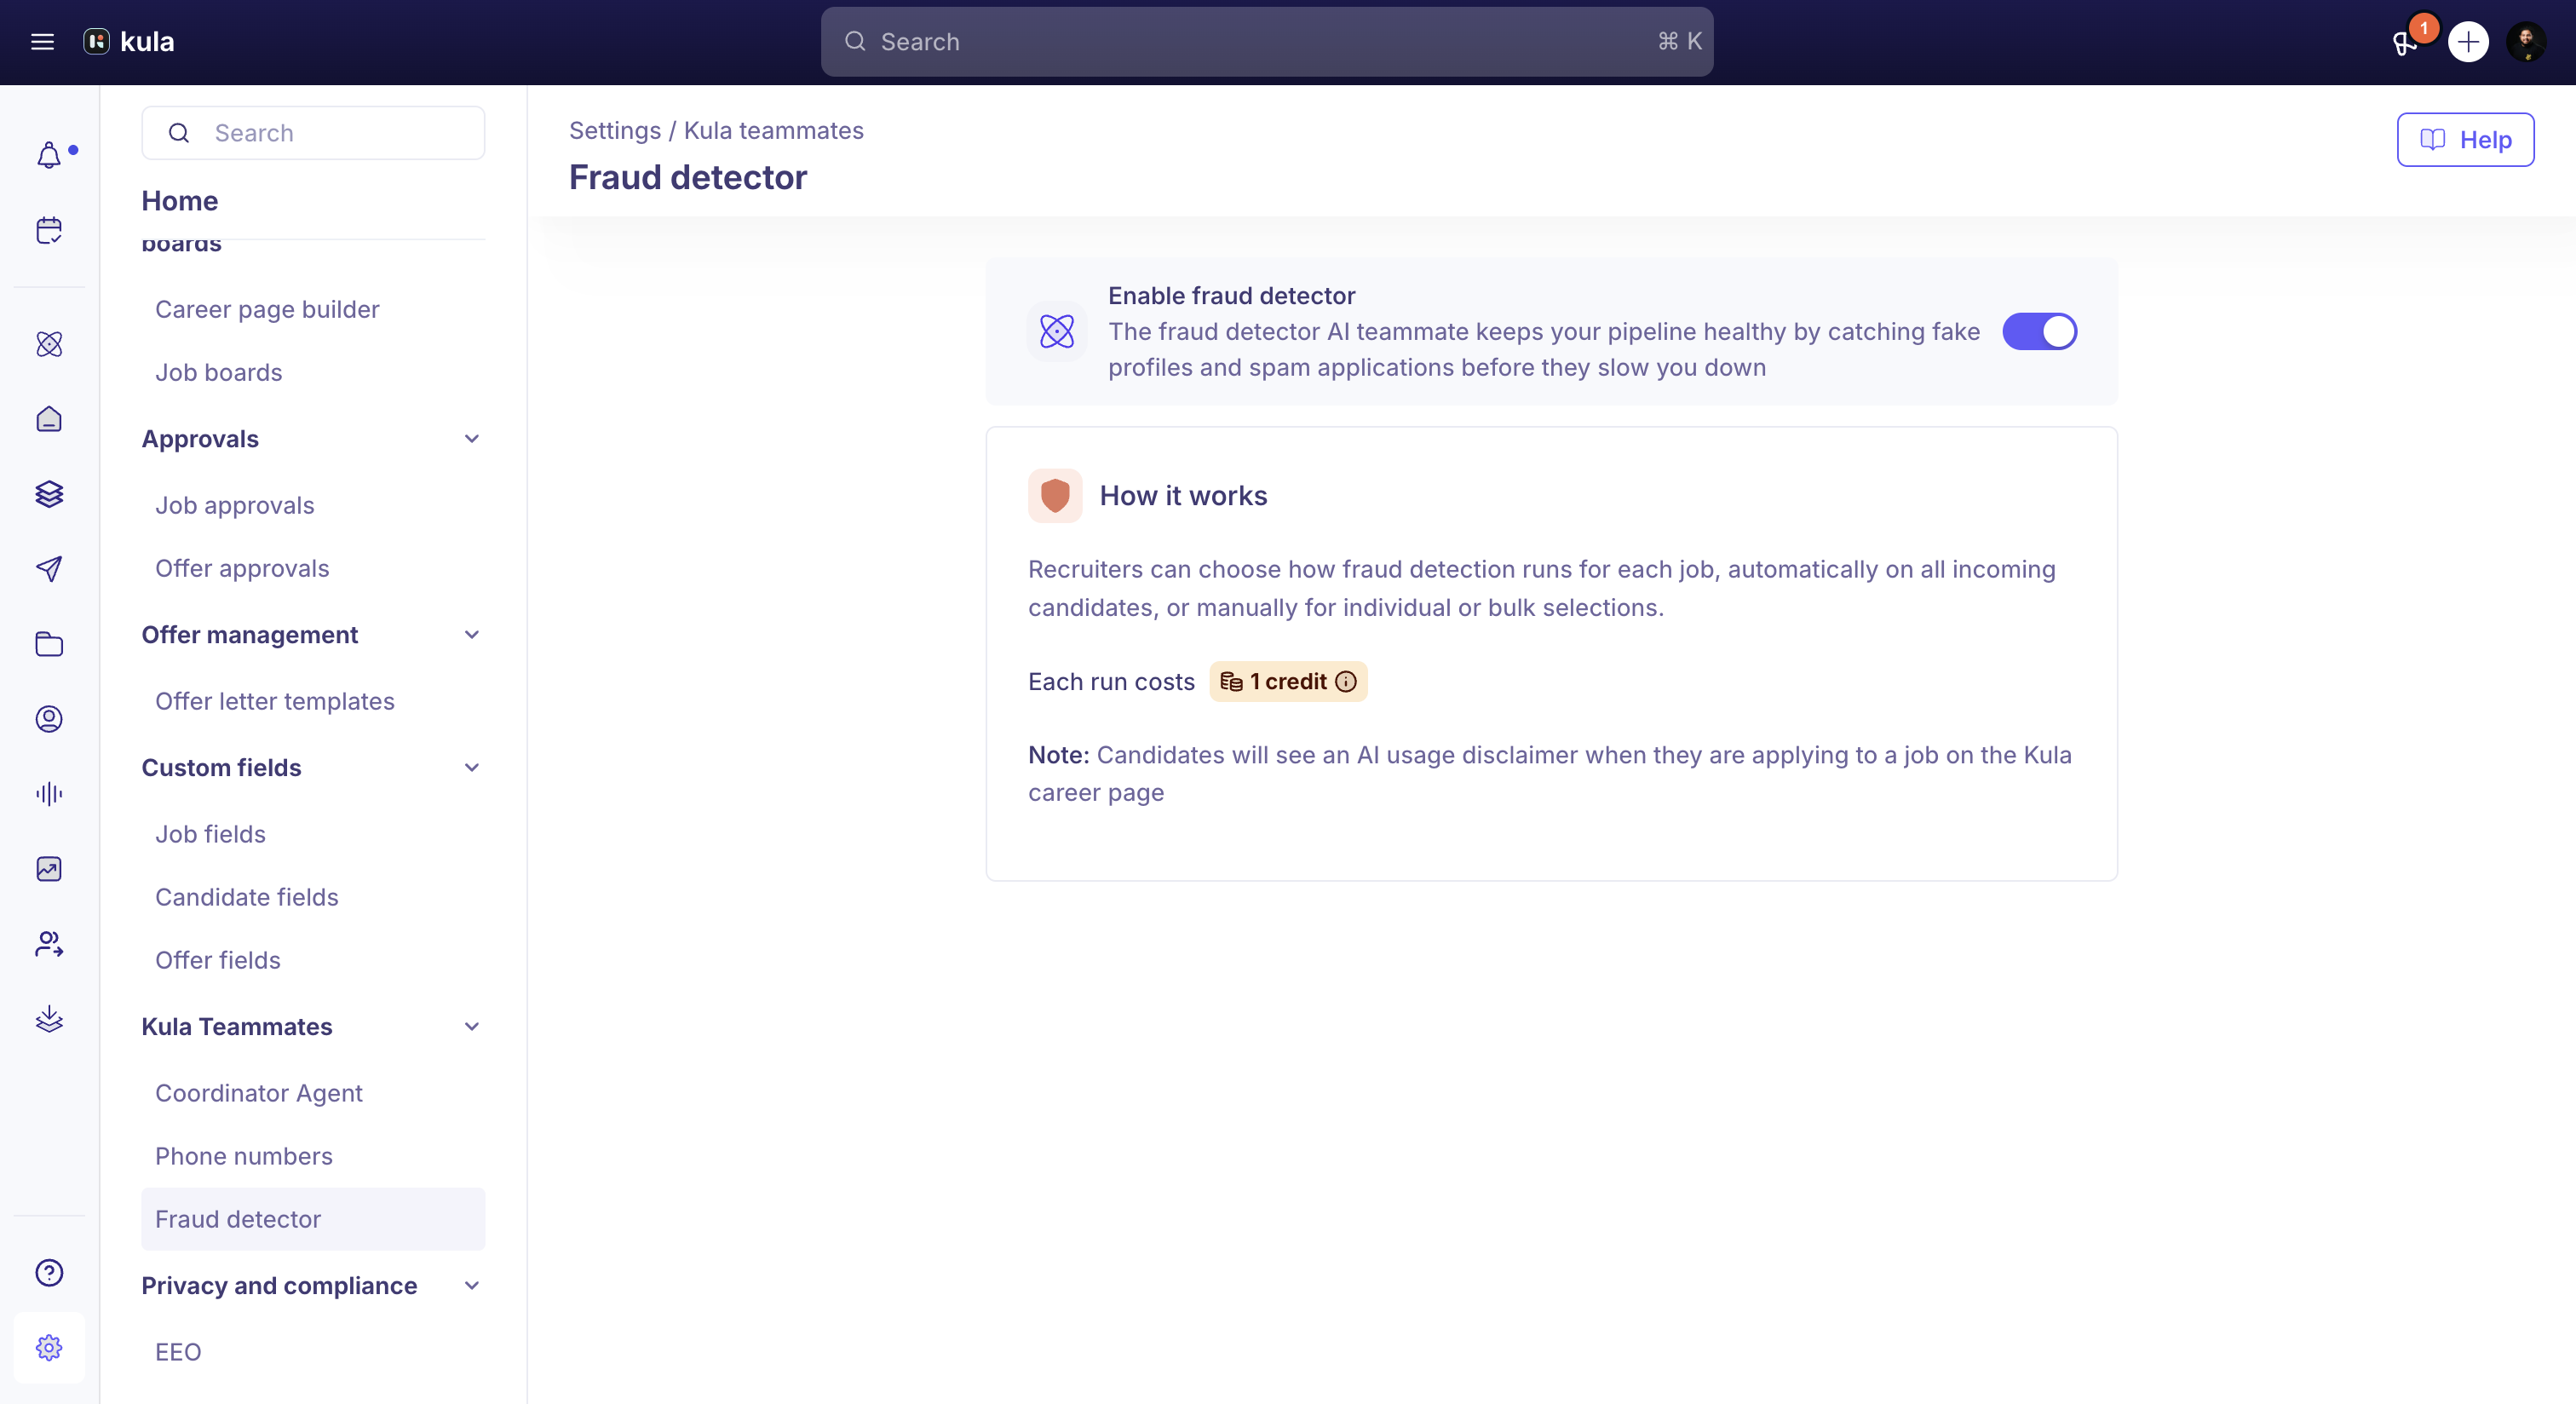Click the Home heading in sidebar
Screen dimensions: 2576x1404
[180, 201]
